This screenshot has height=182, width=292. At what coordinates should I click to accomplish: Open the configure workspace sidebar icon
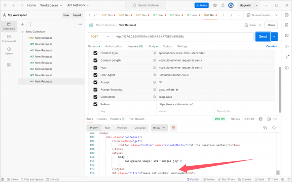(9, 64)
